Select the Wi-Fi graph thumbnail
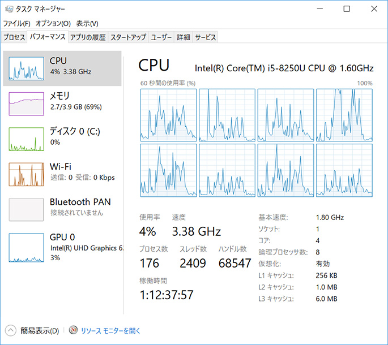Screen dimensions: 388x345 pos(26,174)
